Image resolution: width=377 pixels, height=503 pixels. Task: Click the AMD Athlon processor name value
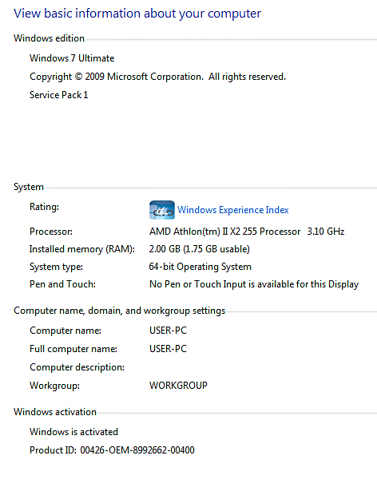247,232
